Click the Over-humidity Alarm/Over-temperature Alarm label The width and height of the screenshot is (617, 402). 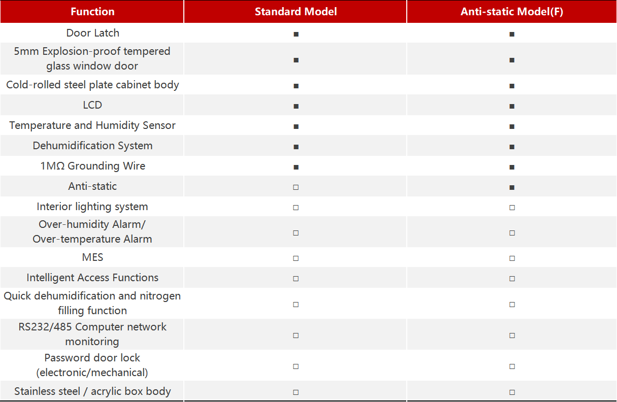click(x=92, y=231)
